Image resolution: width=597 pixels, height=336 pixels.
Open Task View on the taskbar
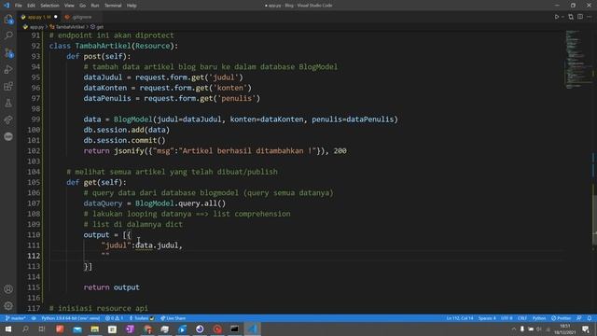pyautogui.click(x=42, y=329)
